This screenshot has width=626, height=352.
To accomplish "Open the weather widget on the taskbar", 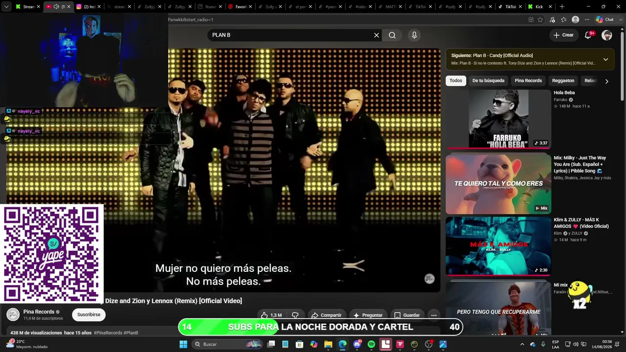I will click(x=28, y=344).
